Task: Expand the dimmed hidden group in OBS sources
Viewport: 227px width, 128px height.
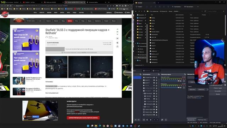Action: pyautogui.click(x=143, y=107)
